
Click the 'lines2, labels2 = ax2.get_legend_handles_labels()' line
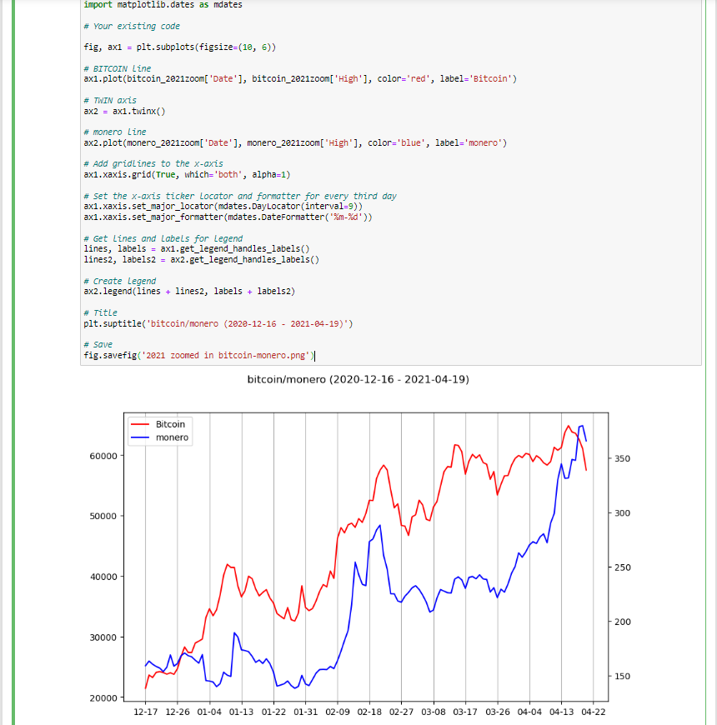point(202,260)
